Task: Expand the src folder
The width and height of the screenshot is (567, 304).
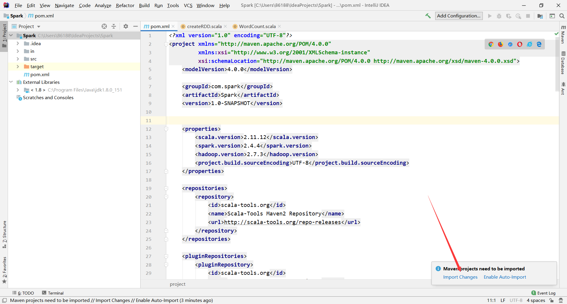Action: click(18, 59)
